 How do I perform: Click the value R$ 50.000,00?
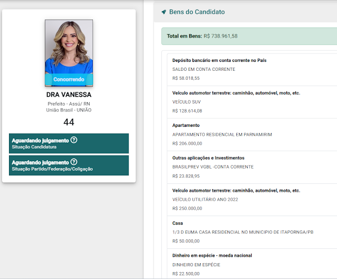pyautogui.click(x=186, y=241)
